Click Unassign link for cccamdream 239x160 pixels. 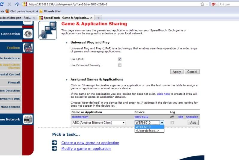(x=192, y=117)
